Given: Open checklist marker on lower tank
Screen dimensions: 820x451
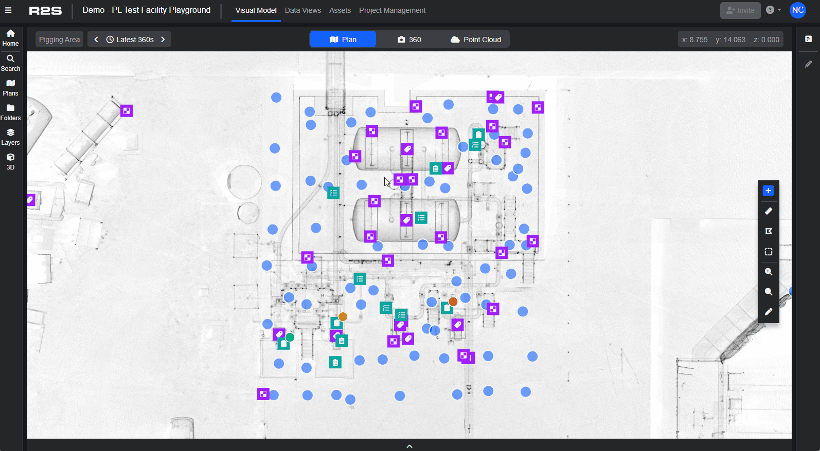Looking at the screenshot, I should [421, 218].
